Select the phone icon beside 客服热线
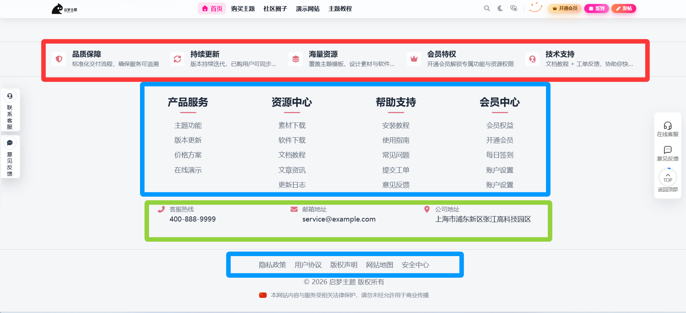 pos(161,209)
